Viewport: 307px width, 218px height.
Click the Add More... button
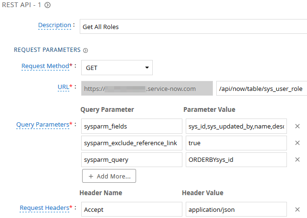pos(109,176)
